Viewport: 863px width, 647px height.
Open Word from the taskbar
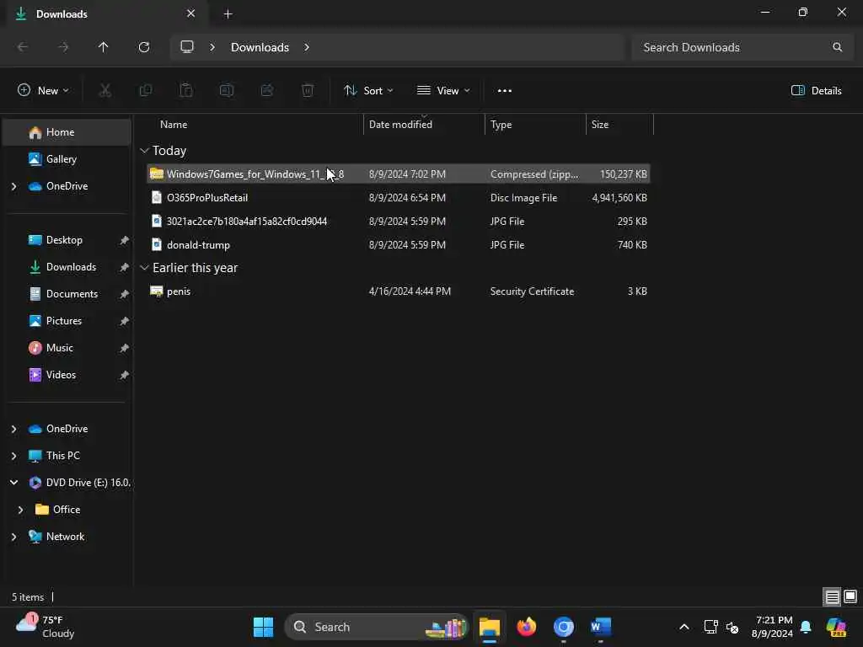coord(600,627)
